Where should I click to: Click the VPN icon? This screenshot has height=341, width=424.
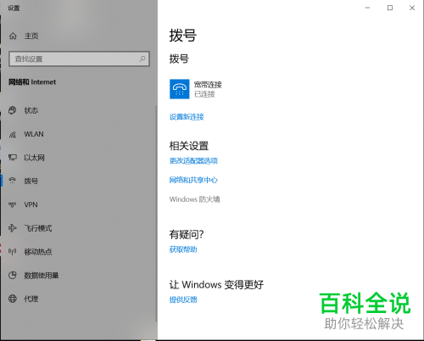pos(13,204)
